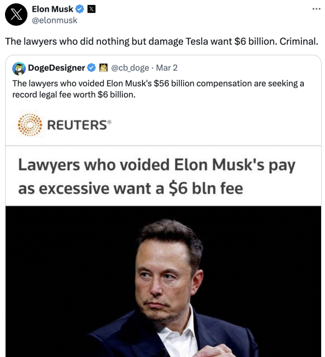Image resolution: width=325 pixels, height=357 pixels.
Task: Open the DogeDesigner display name link
Action: pyautogui.click(x=56, y=68)
